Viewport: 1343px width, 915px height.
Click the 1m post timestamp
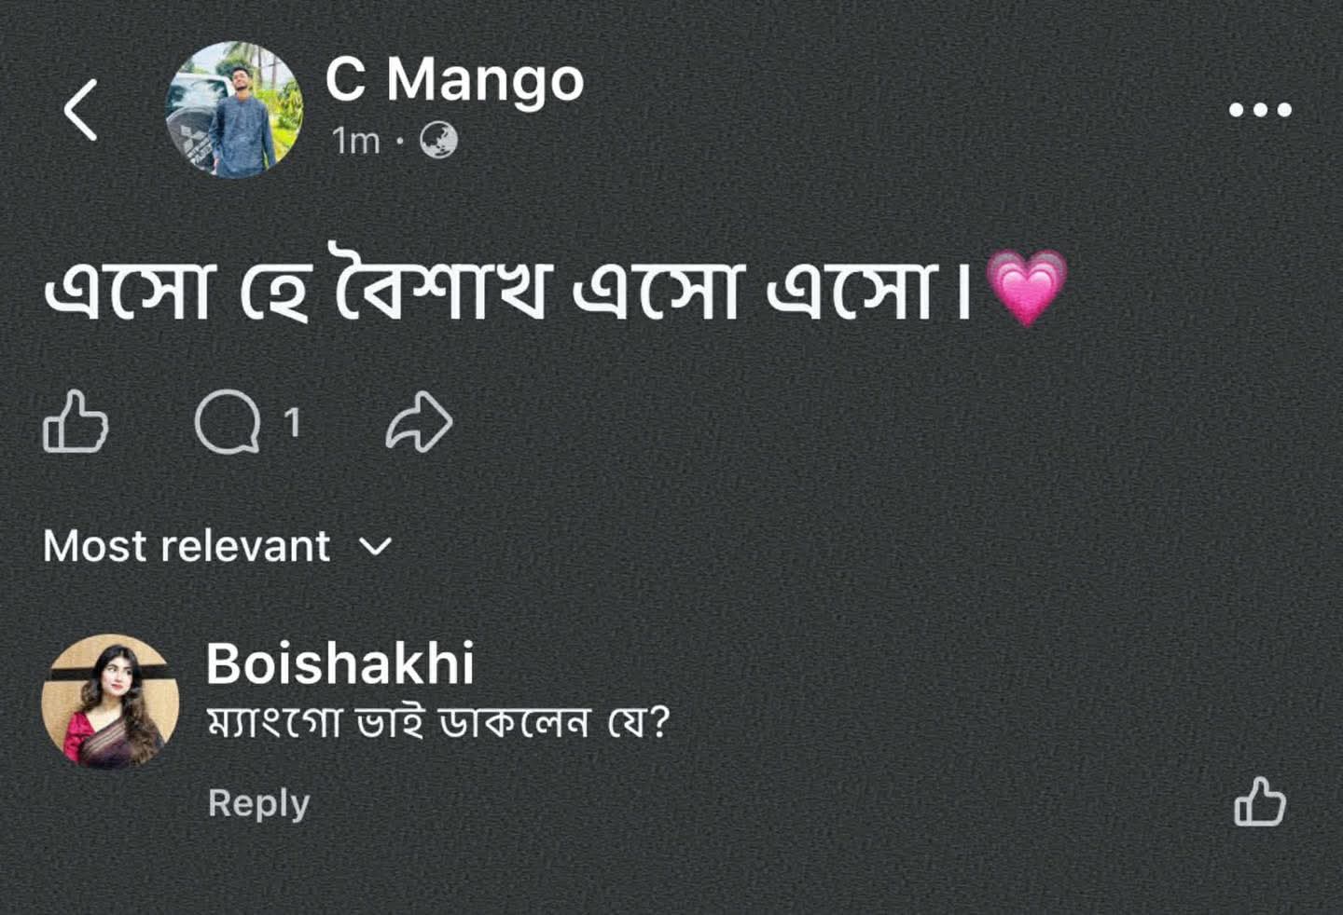[355, 141]
